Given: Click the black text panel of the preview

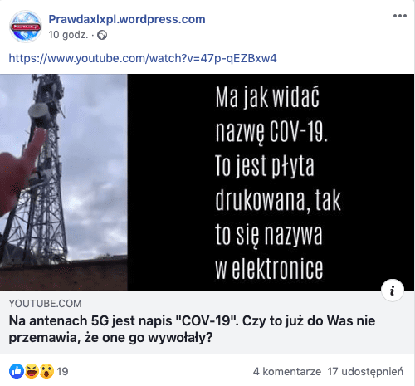Looking at the screenshot, I should click(271, 182).
